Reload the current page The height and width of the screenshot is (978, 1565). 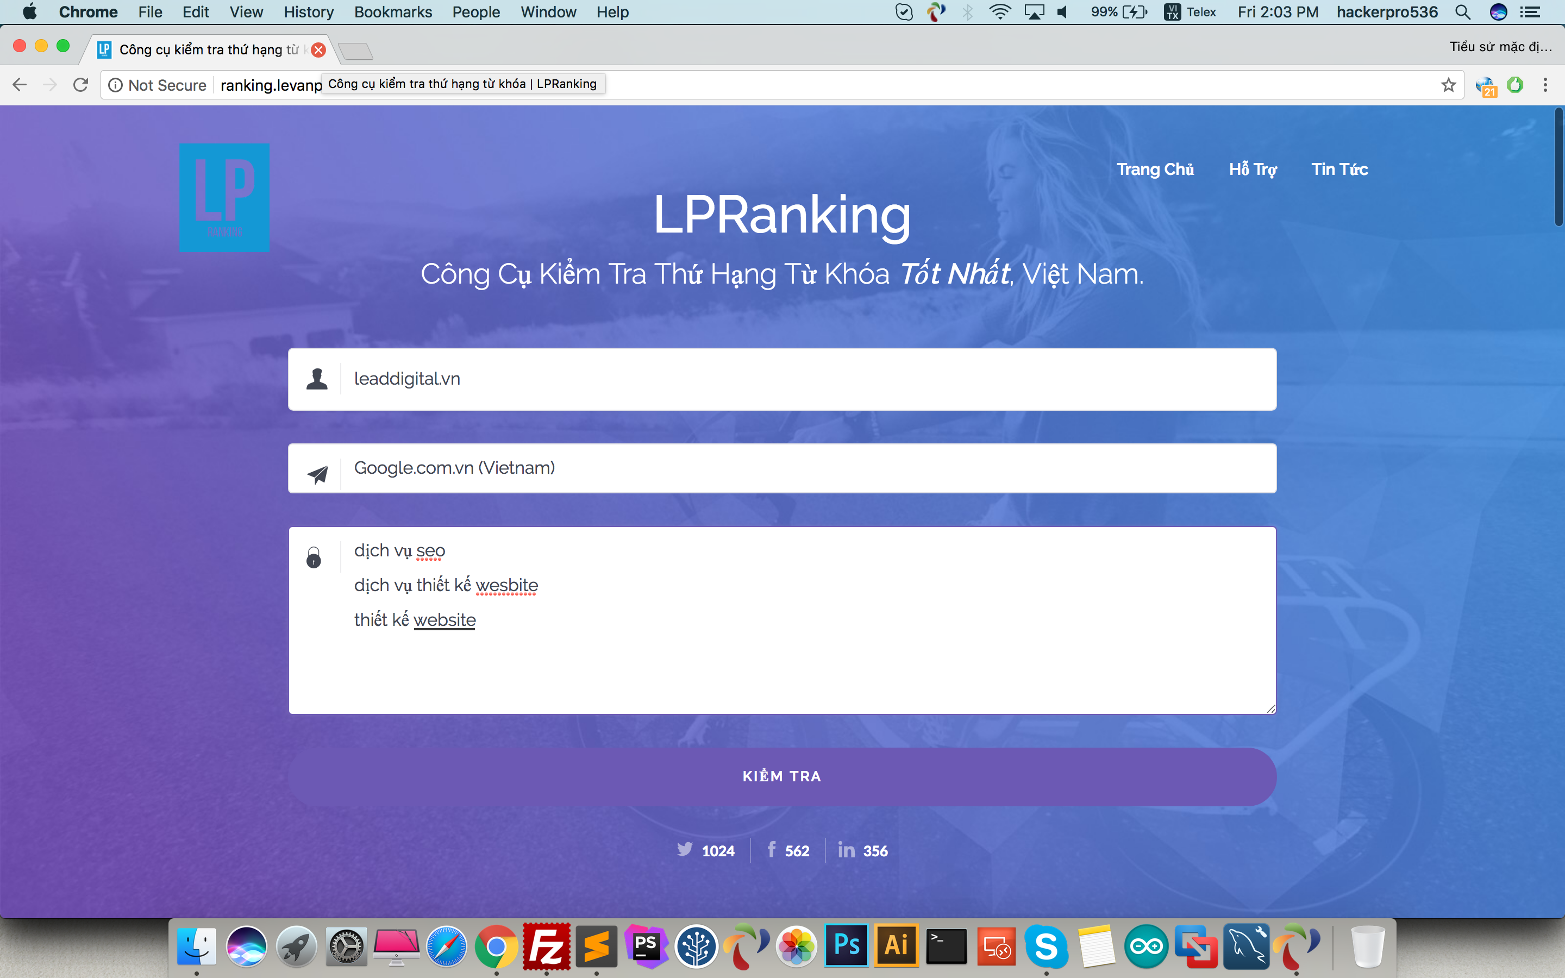coord(80,85)
